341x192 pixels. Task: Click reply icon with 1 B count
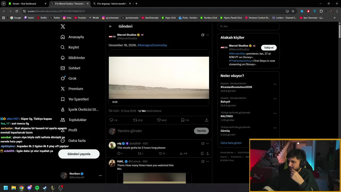click(x=113, y=120)
